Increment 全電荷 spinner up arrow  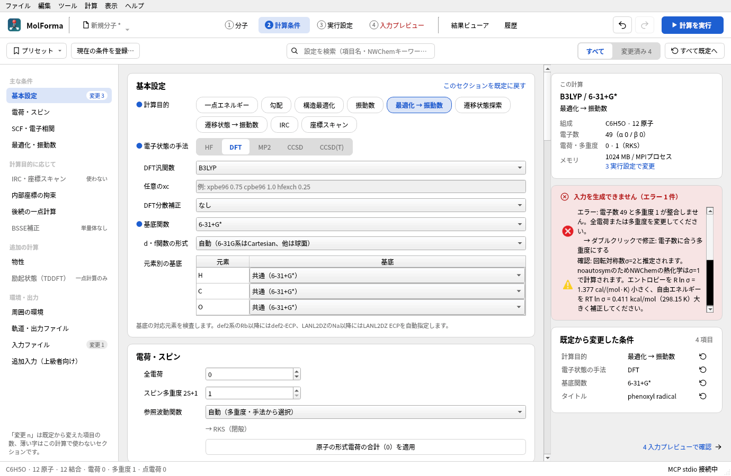(x=297, y=371)
